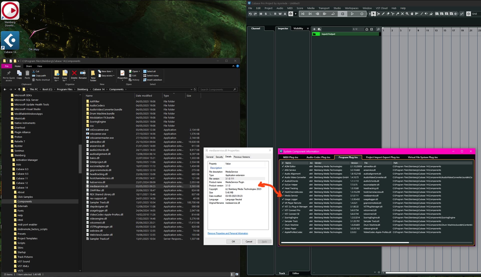The width and height of the screenshot is (481, 277).
Task: Open the address bar history dropdown
Action: point(191,89)
